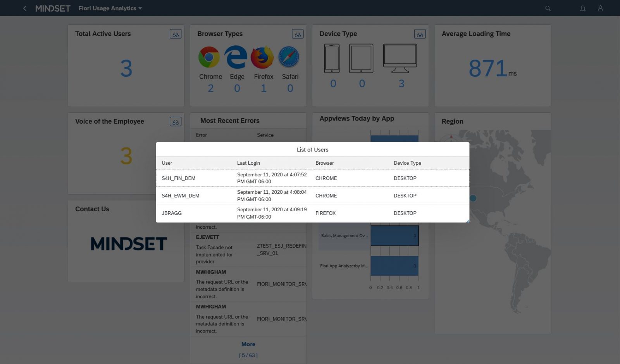
Task: Click the back chevron in the header
Action: 24,8
